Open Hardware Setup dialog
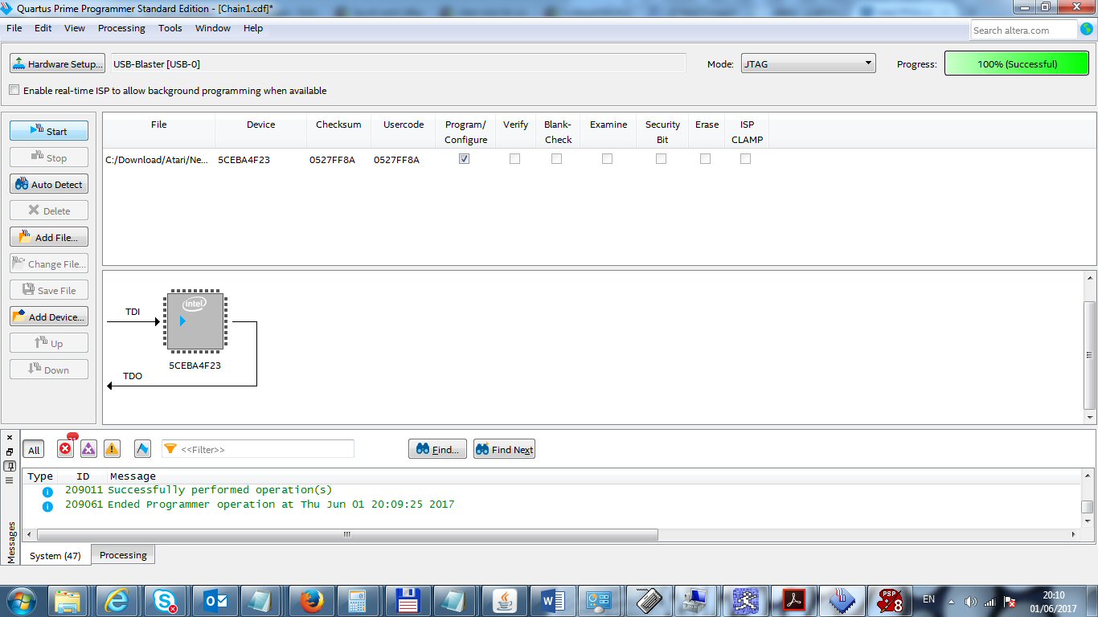This screenshot has height=617, width=1098. (57, 63)
